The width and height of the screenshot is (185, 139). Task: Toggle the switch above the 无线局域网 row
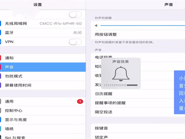tap(75, 15)
